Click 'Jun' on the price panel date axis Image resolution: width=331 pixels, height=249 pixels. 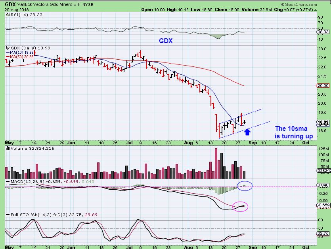point(71,143)
